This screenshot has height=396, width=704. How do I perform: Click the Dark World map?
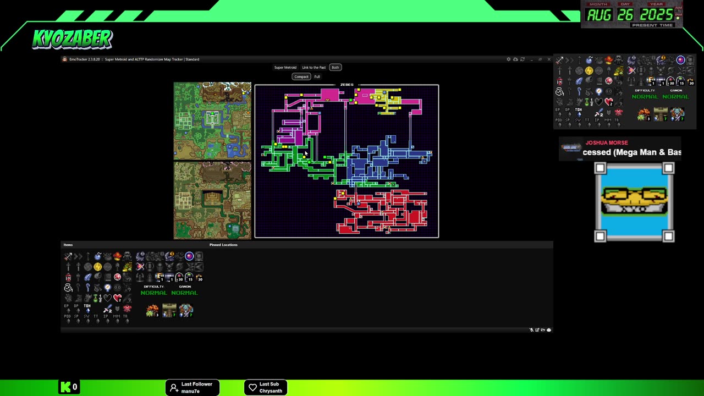point(212,201)
